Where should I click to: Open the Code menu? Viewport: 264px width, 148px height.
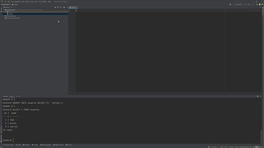pyautogui.click(x=23, y=2)
